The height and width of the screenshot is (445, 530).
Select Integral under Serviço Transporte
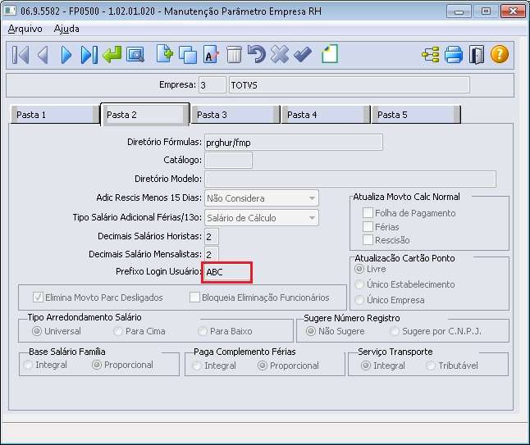click(x=366, y=366)
